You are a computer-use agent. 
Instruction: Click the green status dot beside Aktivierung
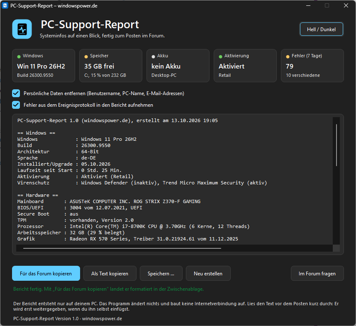coord(220,56)
